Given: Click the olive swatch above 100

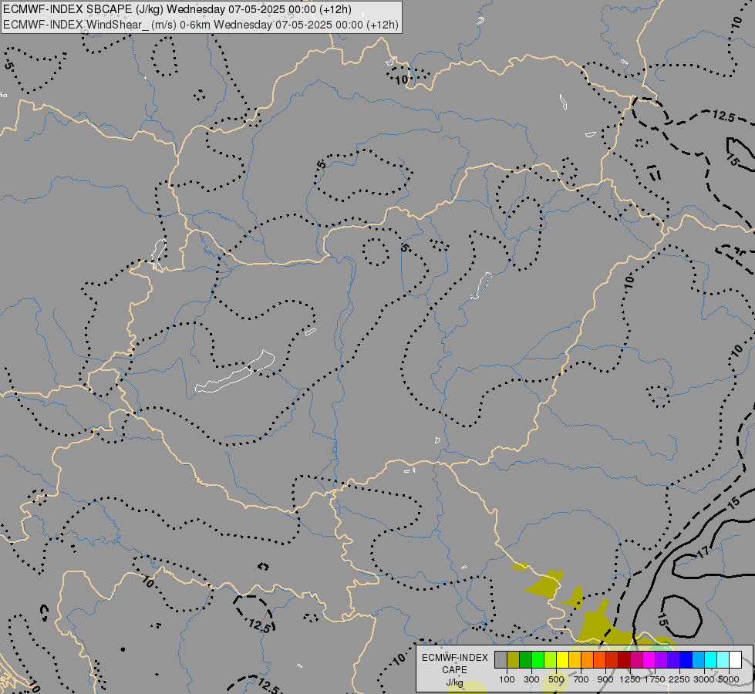Looking at the screenshot, I should pos(514,659).
